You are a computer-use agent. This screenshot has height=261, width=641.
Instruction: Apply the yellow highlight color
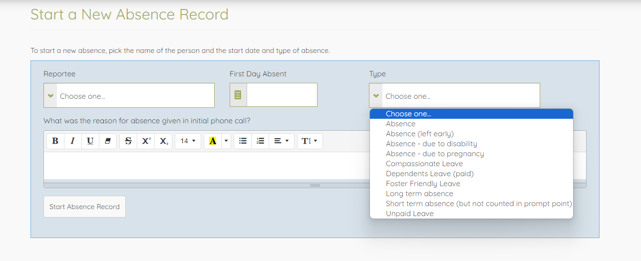tap(213, 141)
